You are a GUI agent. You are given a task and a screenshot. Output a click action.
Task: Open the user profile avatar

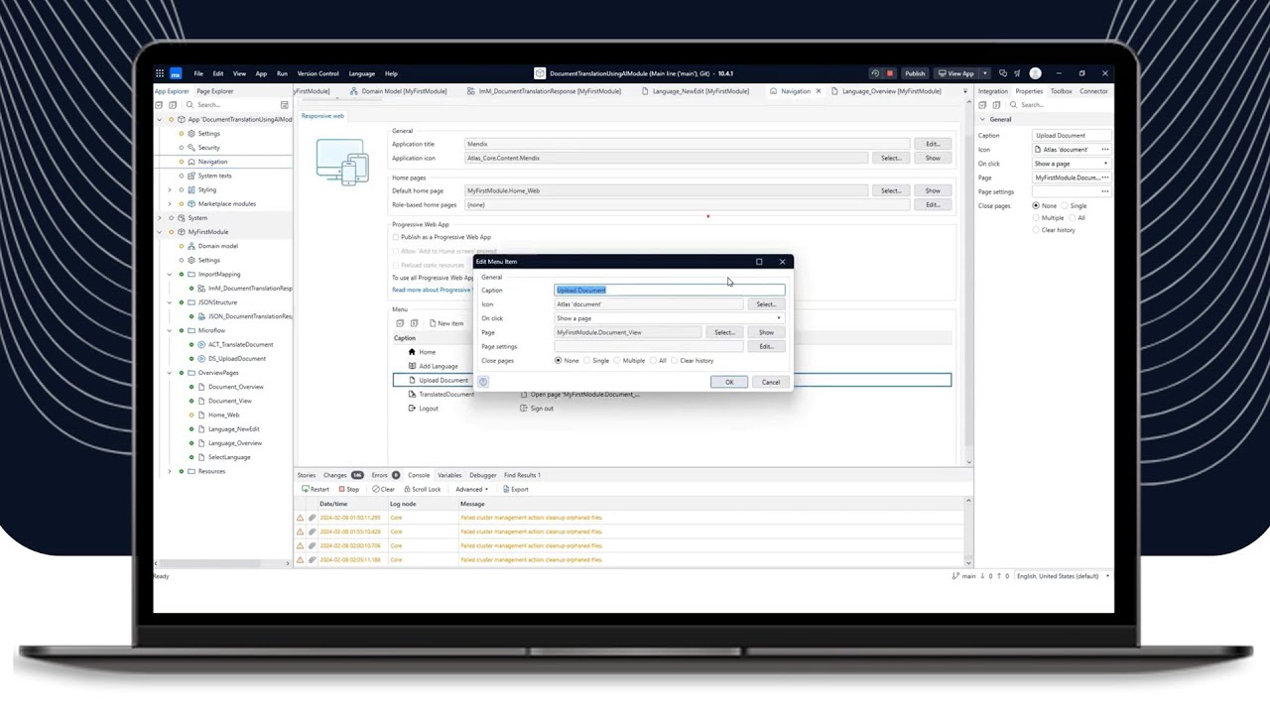[x=1036, y=73]
